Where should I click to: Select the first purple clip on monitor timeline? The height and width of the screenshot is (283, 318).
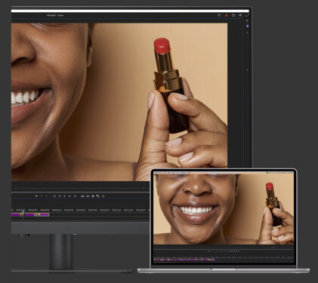click(16, 214)
